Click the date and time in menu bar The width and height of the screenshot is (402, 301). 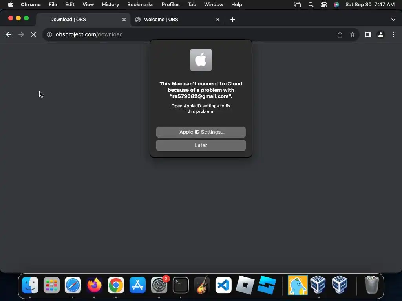pos(370,5)
